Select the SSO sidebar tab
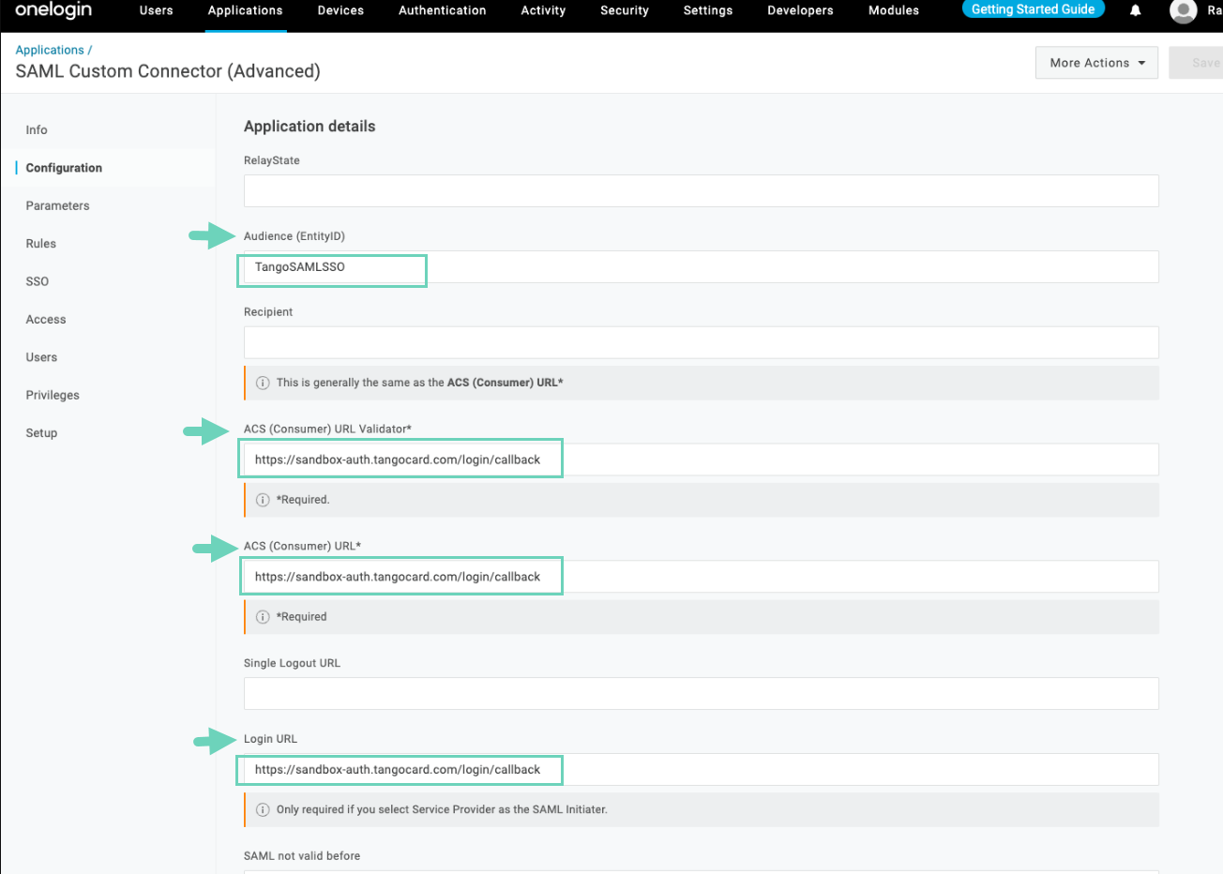Screen dimensions: 1223x874 coord(38,281)
